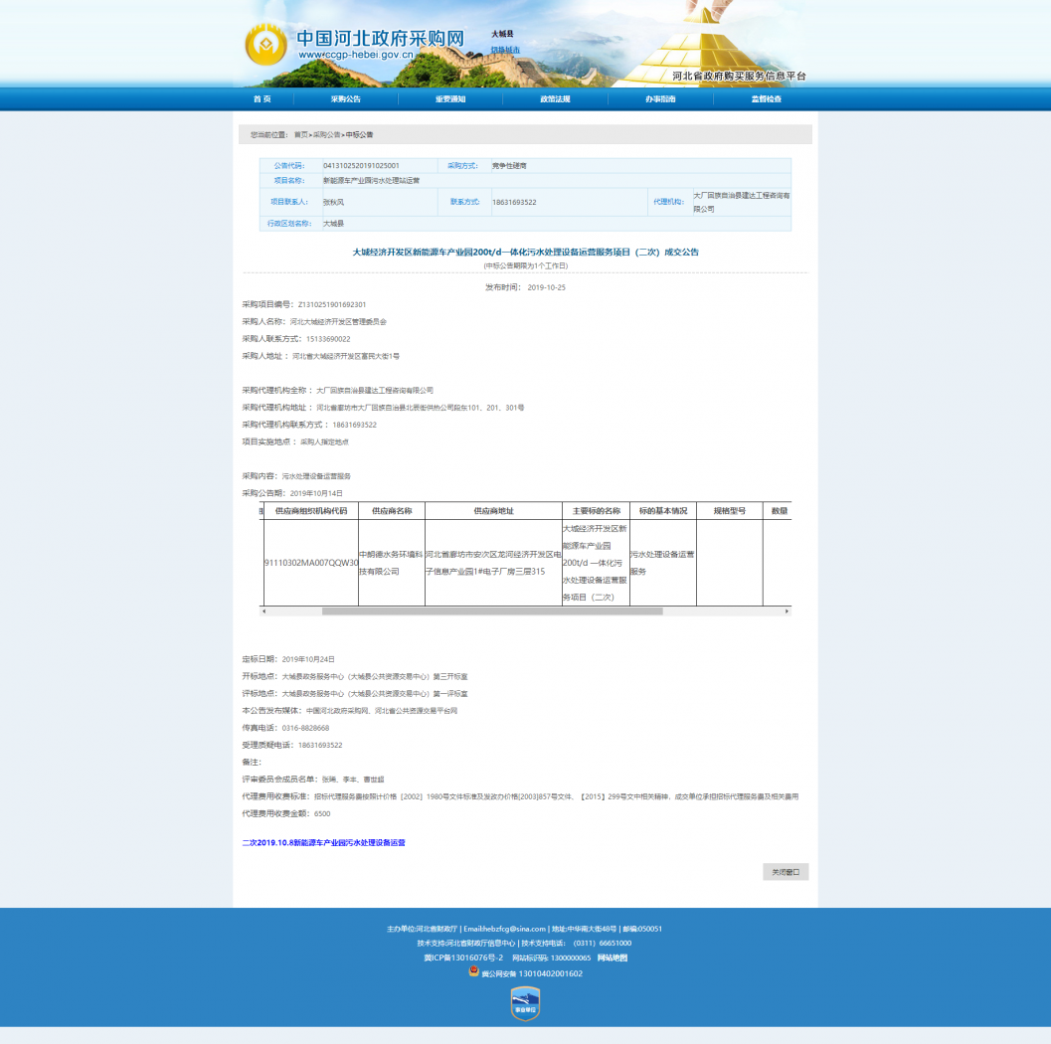Viewport: 1051px width, 1044px height.
Task: Open the 网站地图 footer link
Action: 613,957
